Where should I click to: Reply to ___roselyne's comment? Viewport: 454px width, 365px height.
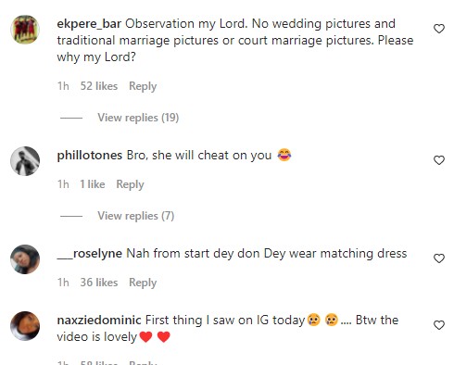coord(143,283)
